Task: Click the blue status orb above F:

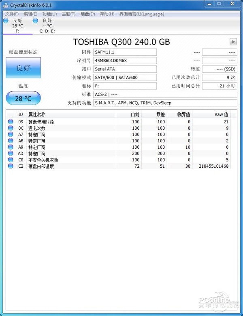Action: (x=6, y=20)
